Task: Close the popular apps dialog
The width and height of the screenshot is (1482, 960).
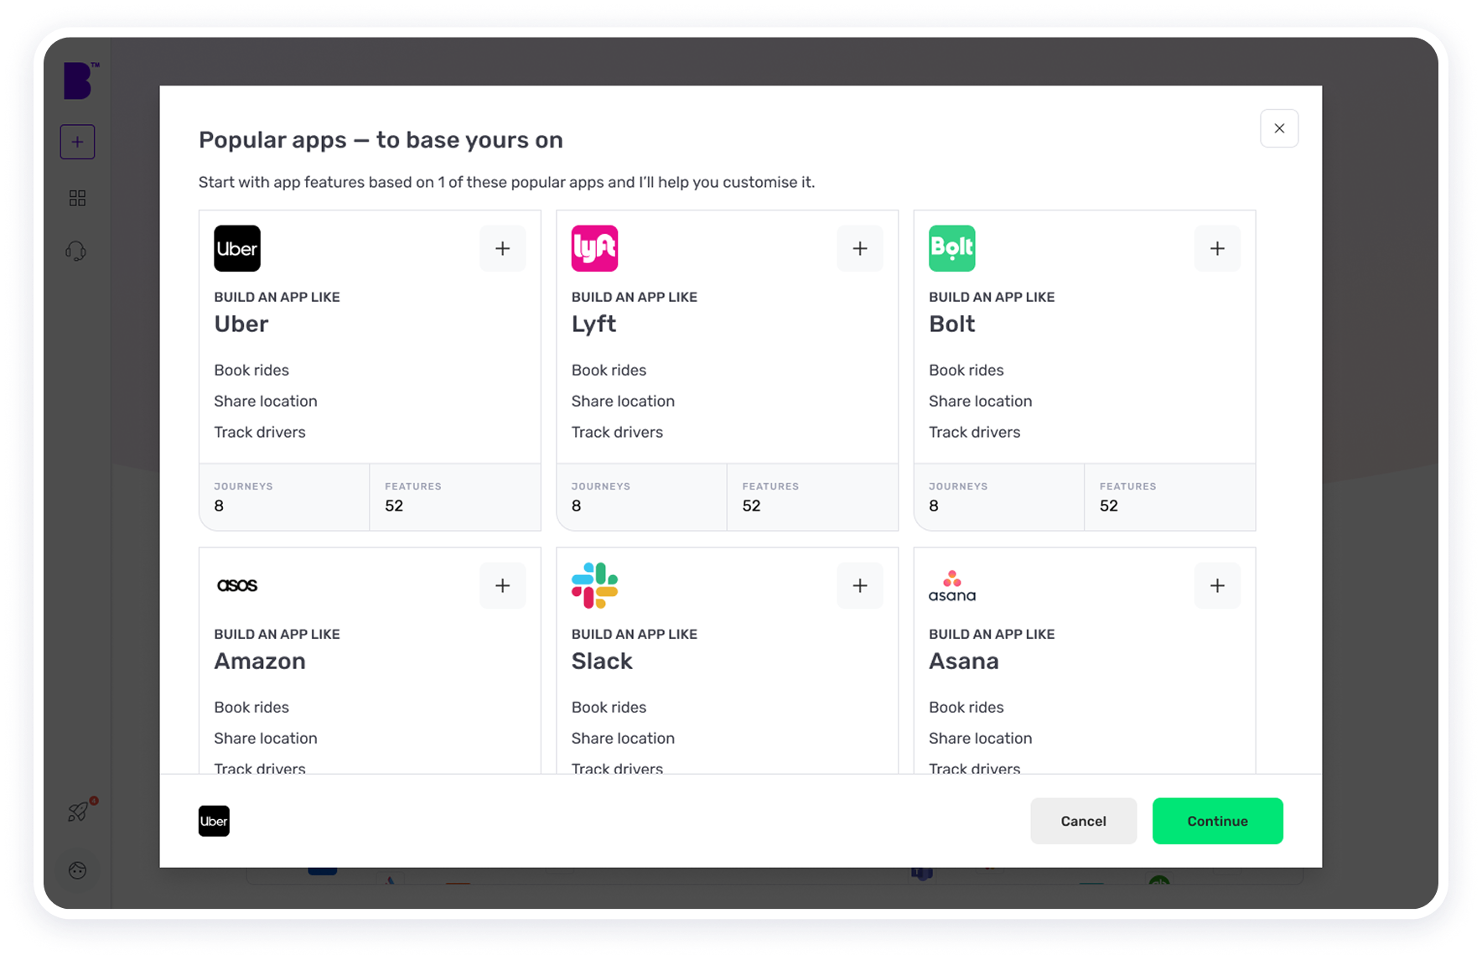Action: pos(1279,128)
